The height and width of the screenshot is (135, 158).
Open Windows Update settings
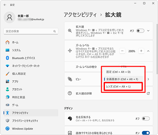pyautogui.click(x=31, y=129)
